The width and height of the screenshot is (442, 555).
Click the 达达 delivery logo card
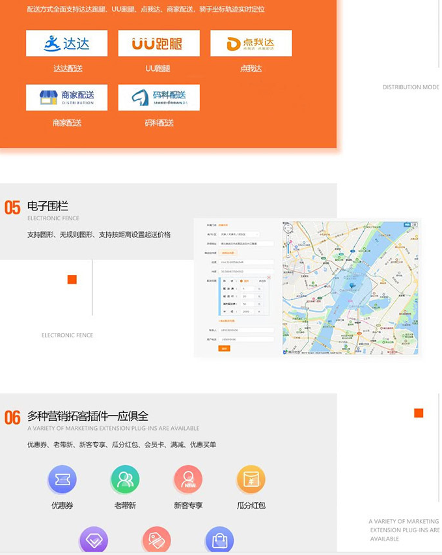point(66,43)
